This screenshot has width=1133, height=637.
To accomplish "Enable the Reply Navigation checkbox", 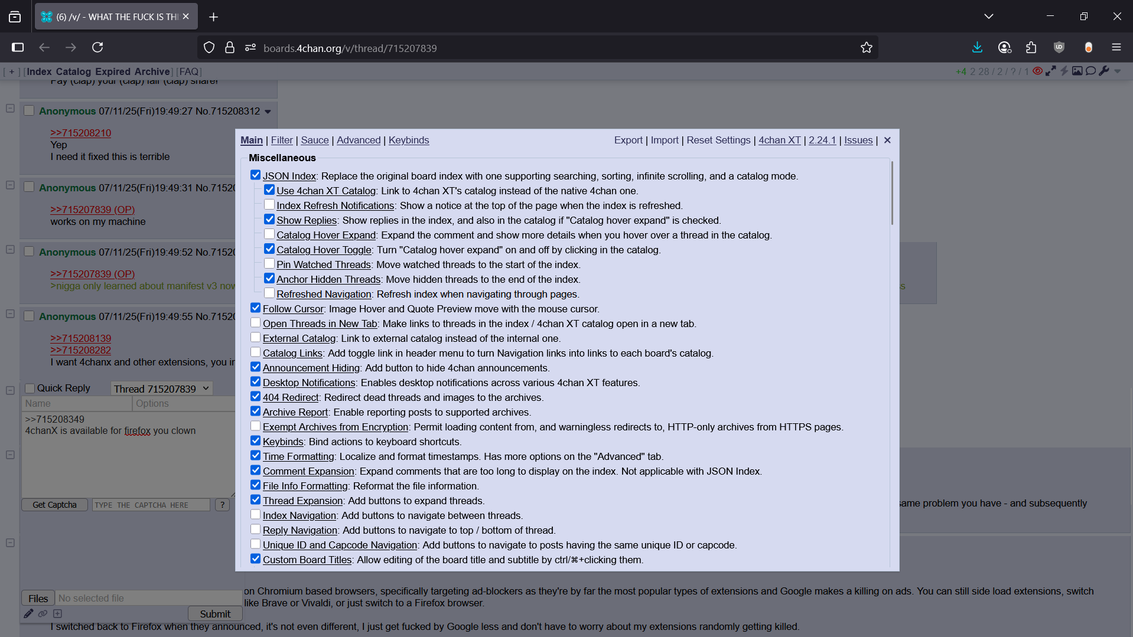I will tap(255, 530).
